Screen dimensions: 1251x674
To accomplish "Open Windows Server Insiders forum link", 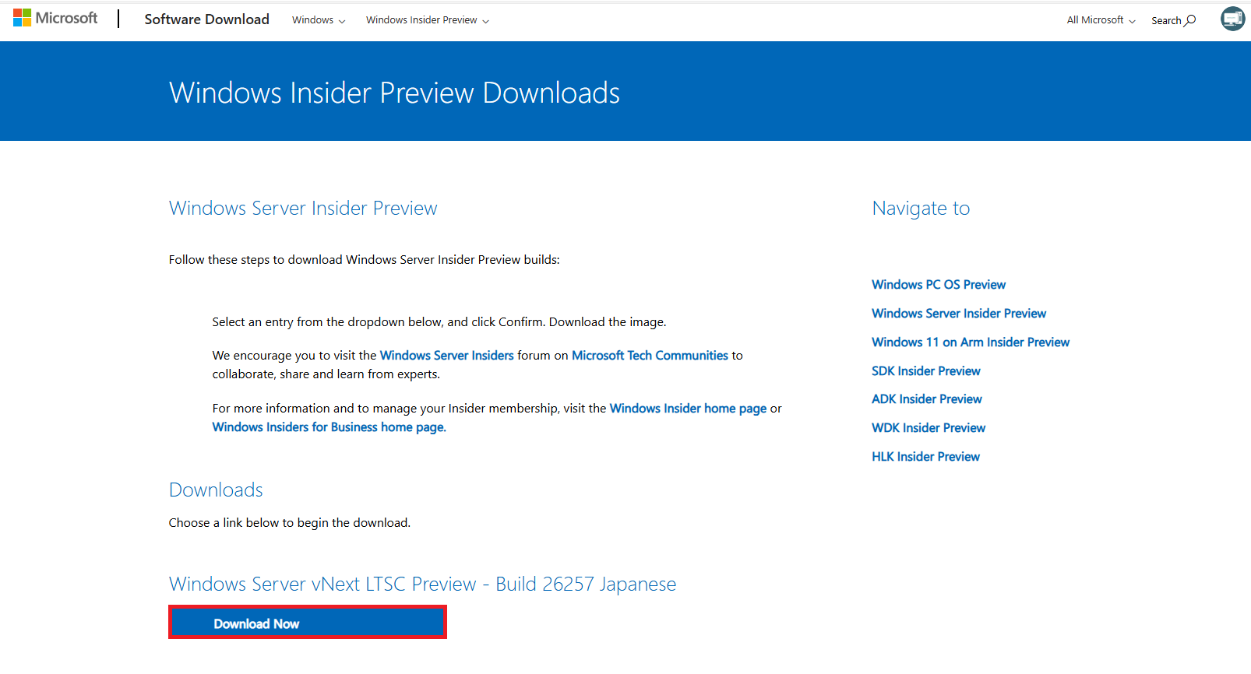I will point(446,355).
